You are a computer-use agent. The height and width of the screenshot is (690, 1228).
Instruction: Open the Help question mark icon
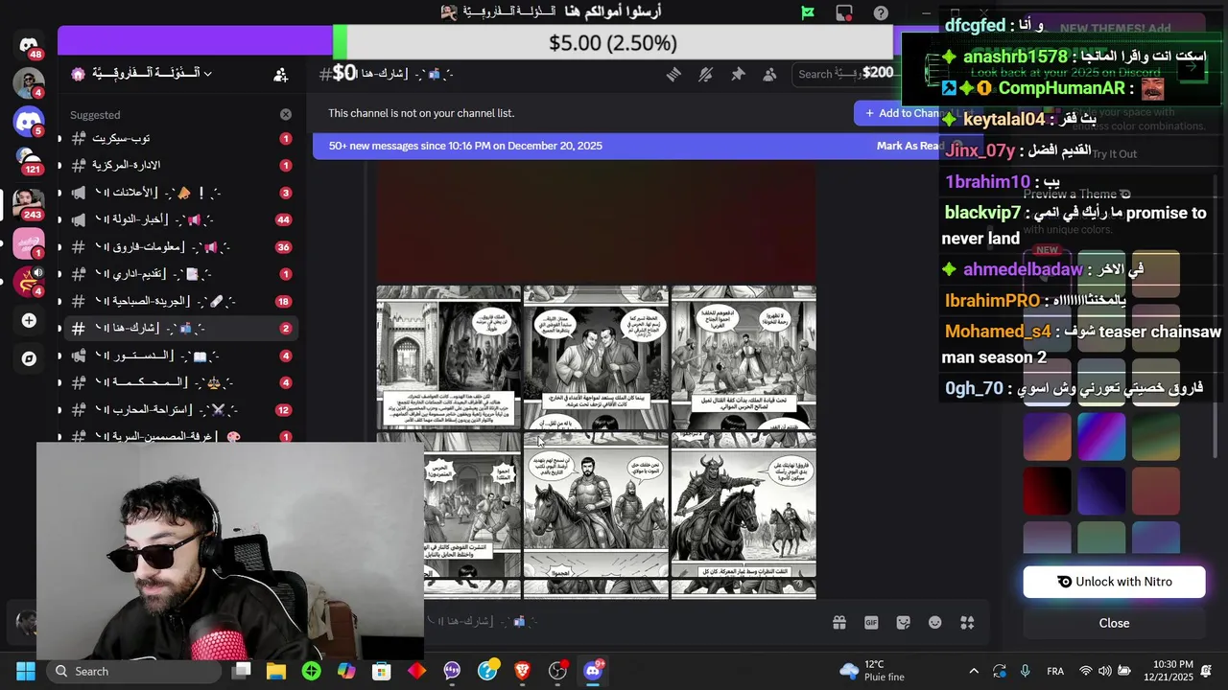[x=881, y=12]
